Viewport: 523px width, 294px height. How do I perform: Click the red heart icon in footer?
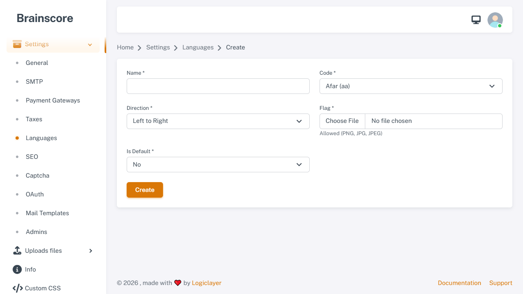click(178, 283)
